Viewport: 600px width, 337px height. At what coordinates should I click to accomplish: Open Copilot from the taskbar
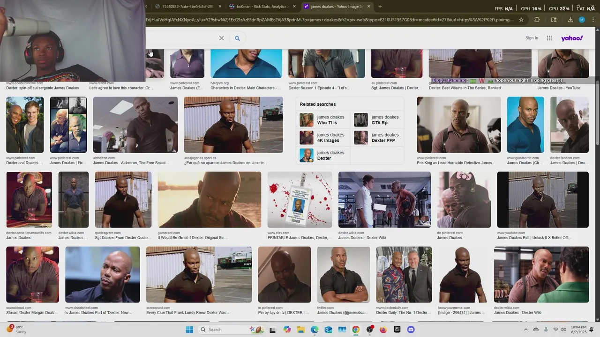click(x=287, y=330)
